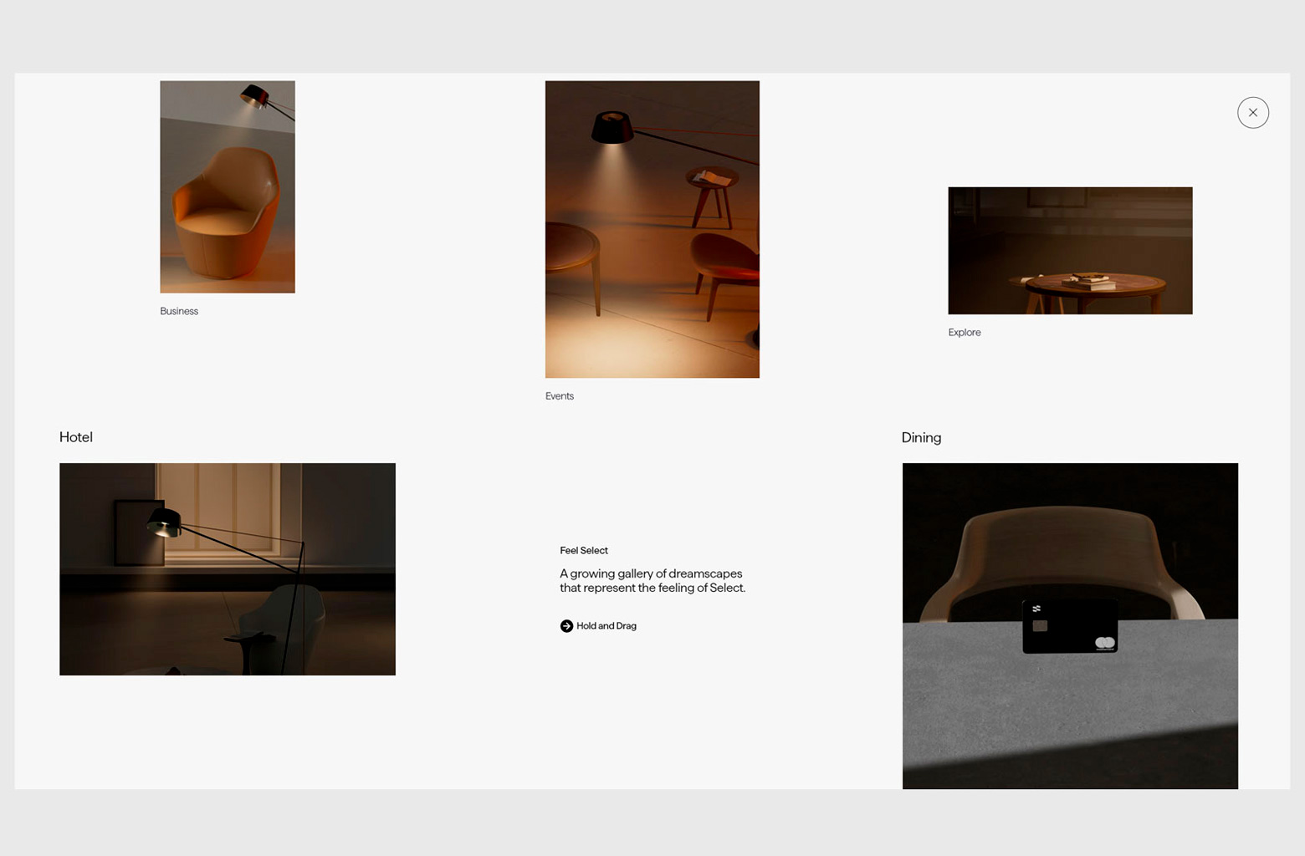
Task: Click the dreamscapes gallery description text
Action: coord(652,581)
